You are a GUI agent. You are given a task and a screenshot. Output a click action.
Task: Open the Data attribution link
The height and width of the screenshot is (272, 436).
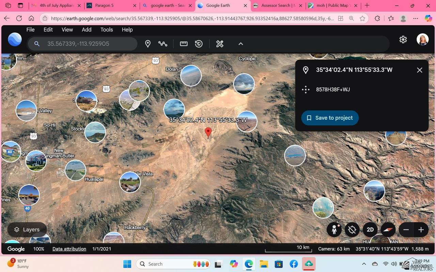[x=69, y=249]
